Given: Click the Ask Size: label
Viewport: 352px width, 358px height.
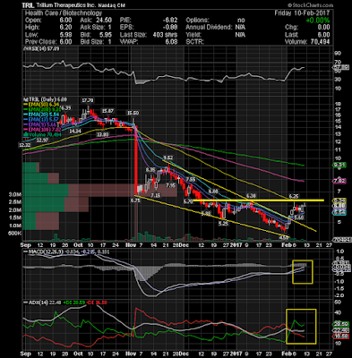Looking at the screenshot, I should click(x=92, y=28).
